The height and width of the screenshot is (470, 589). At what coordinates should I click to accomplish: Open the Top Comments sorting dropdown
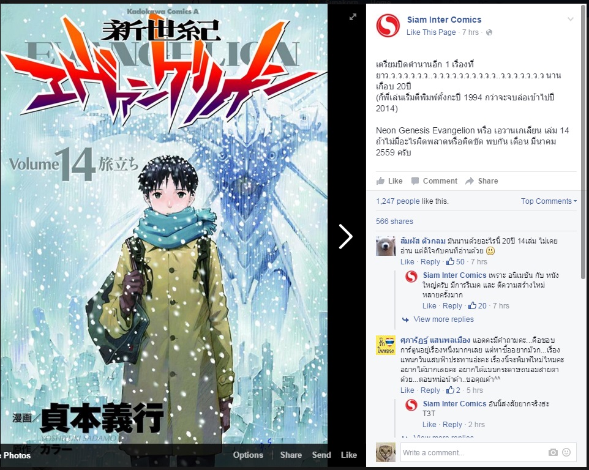tap(549, 201)
